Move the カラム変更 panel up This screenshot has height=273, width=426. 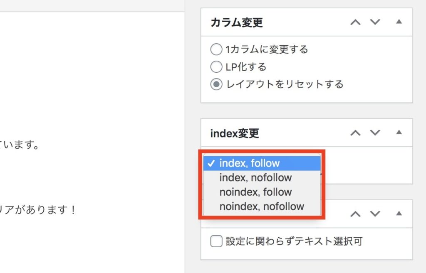tap(355, 22)
